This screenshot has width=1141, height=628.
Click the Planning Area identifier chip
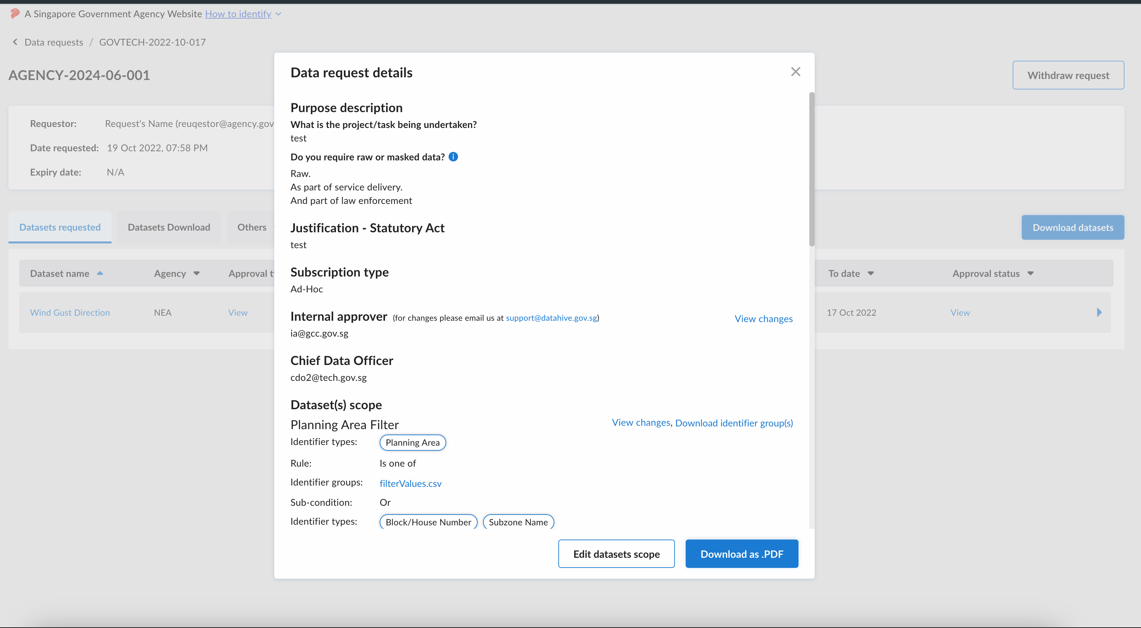412,442
